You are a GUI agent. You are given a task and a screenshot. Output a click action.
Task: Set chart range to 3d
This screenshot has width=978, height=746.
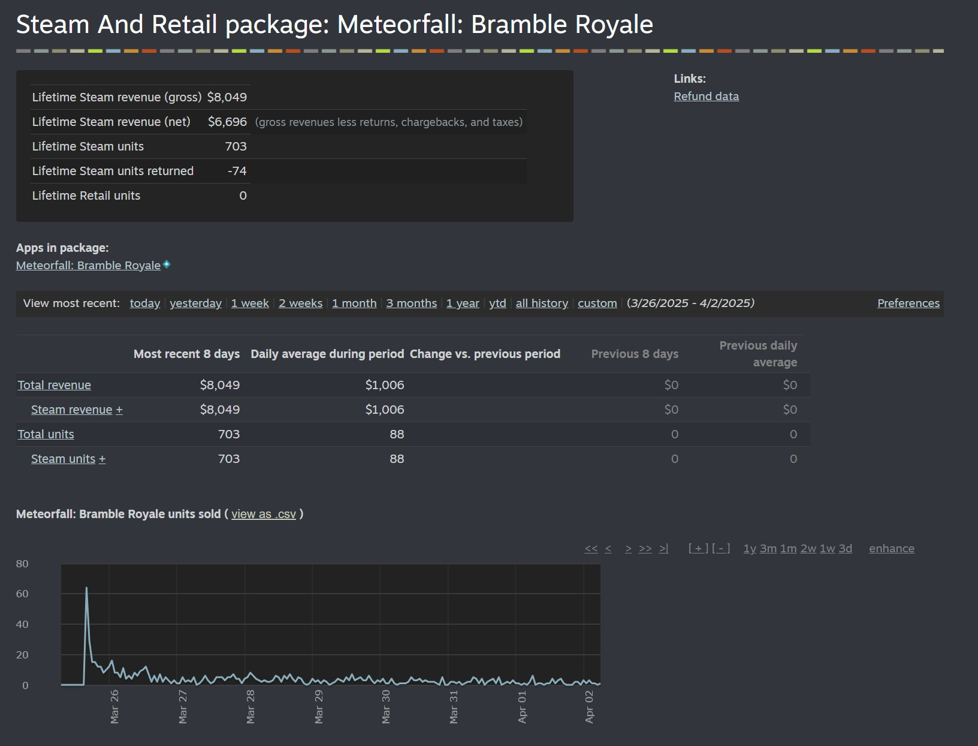click(845, 548)
